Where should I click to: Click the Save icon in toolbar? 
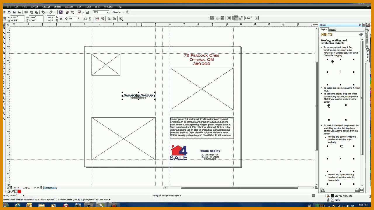pos(14,12)
